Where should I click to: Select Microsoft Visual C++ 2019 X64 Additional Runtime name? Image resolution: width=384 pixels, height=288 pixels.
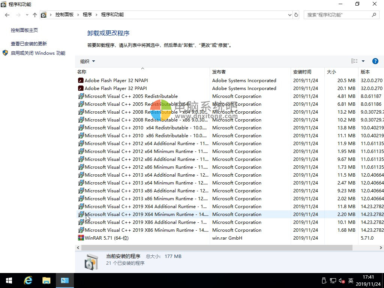146,207
